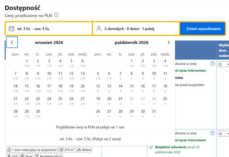Click the person icon in guests field
The width and height of the screenshot is (229, 157).
[99, 29]
